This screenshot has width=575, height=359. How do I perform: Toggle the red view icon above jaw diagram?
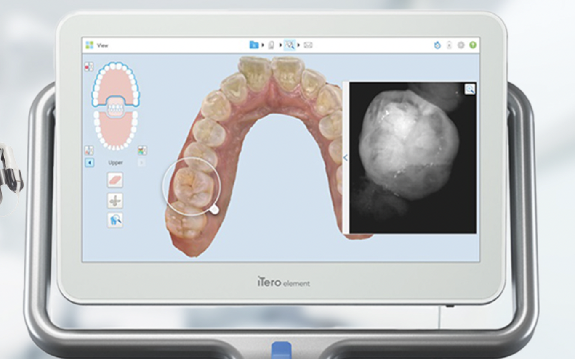pyautogui.click(x=89, y=66)
